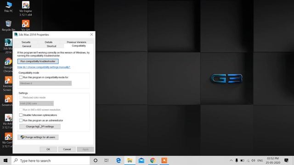Viewport: 294px width, 165px height.
Task: Cancel the 3ds Max 2014 Properties dialog
Action: click(x=67, y=149)
